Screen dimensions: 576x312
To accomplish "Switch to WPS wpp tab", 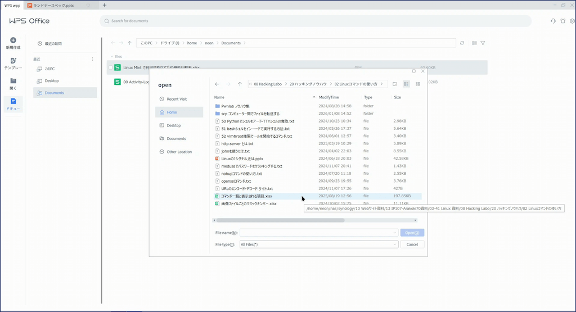I will pos(12,6).
